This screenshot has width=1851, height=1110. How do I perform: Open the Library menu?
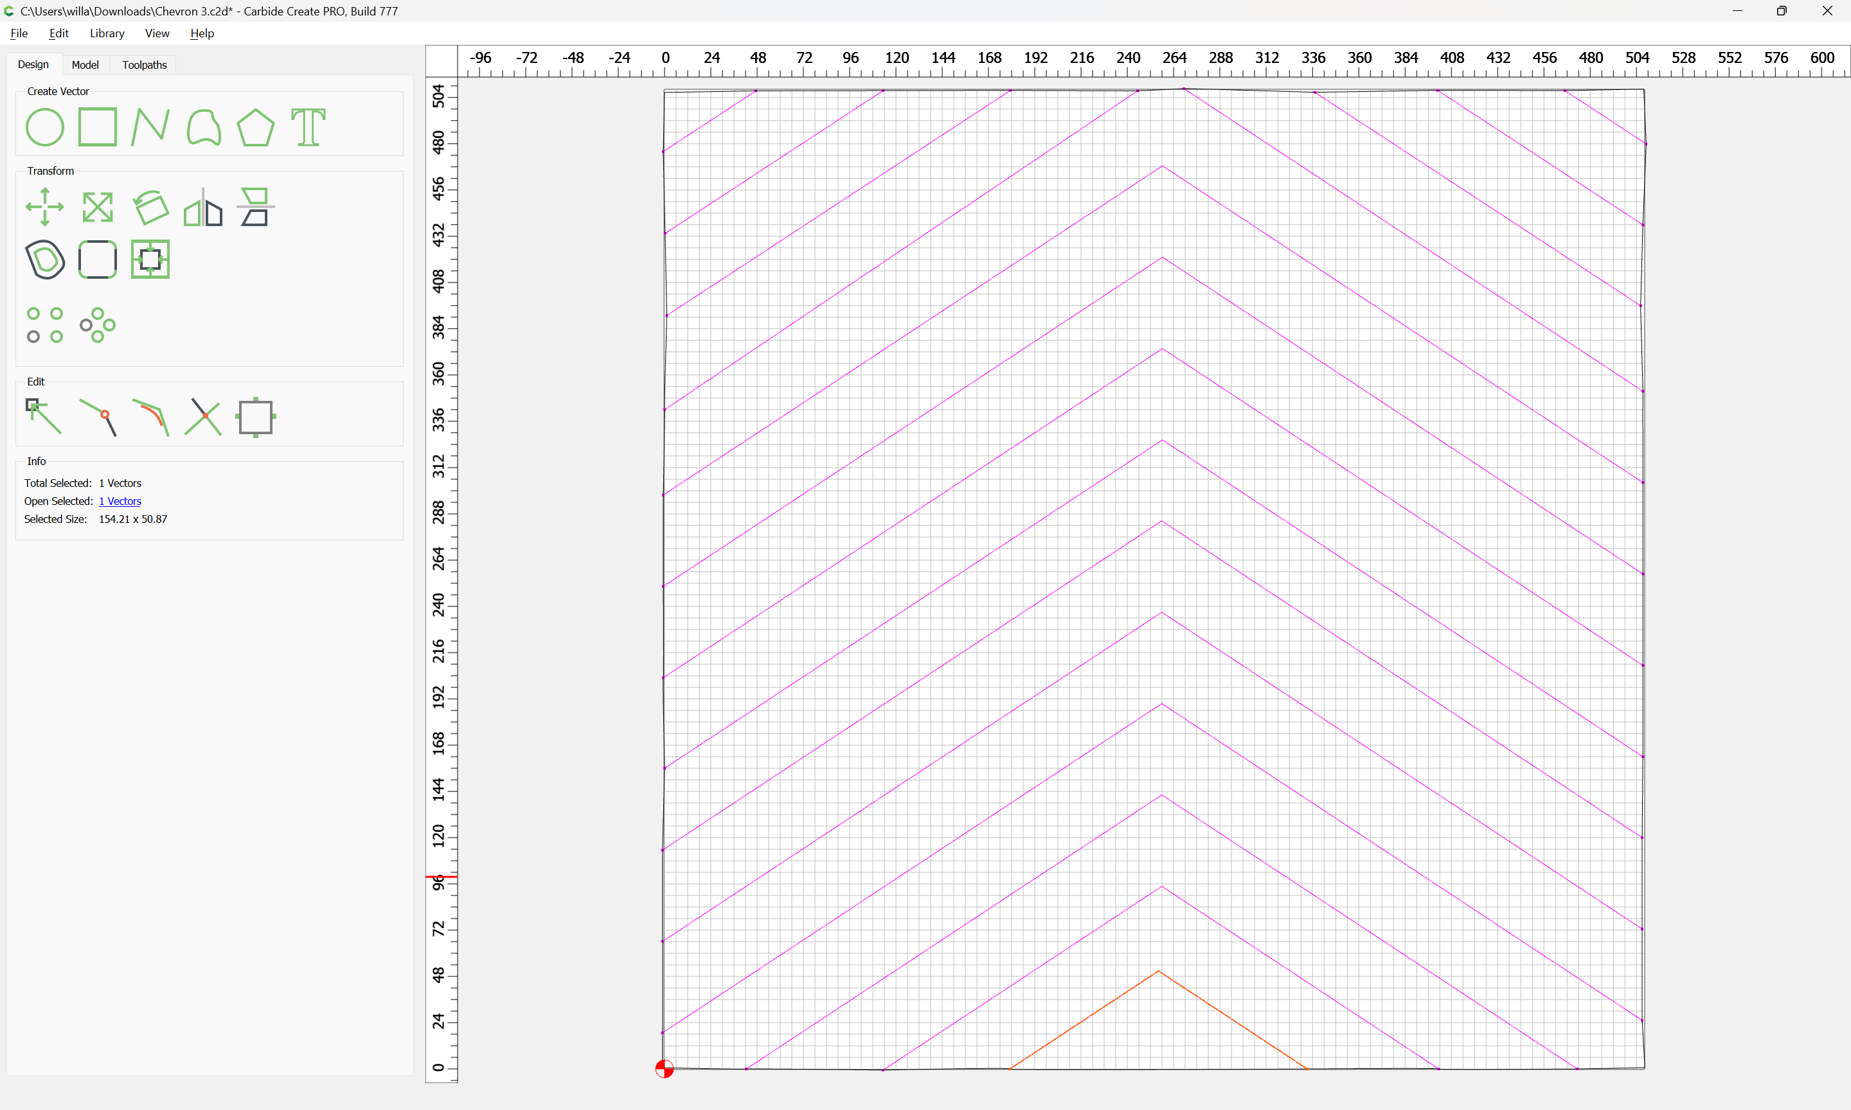coord(107,33)
